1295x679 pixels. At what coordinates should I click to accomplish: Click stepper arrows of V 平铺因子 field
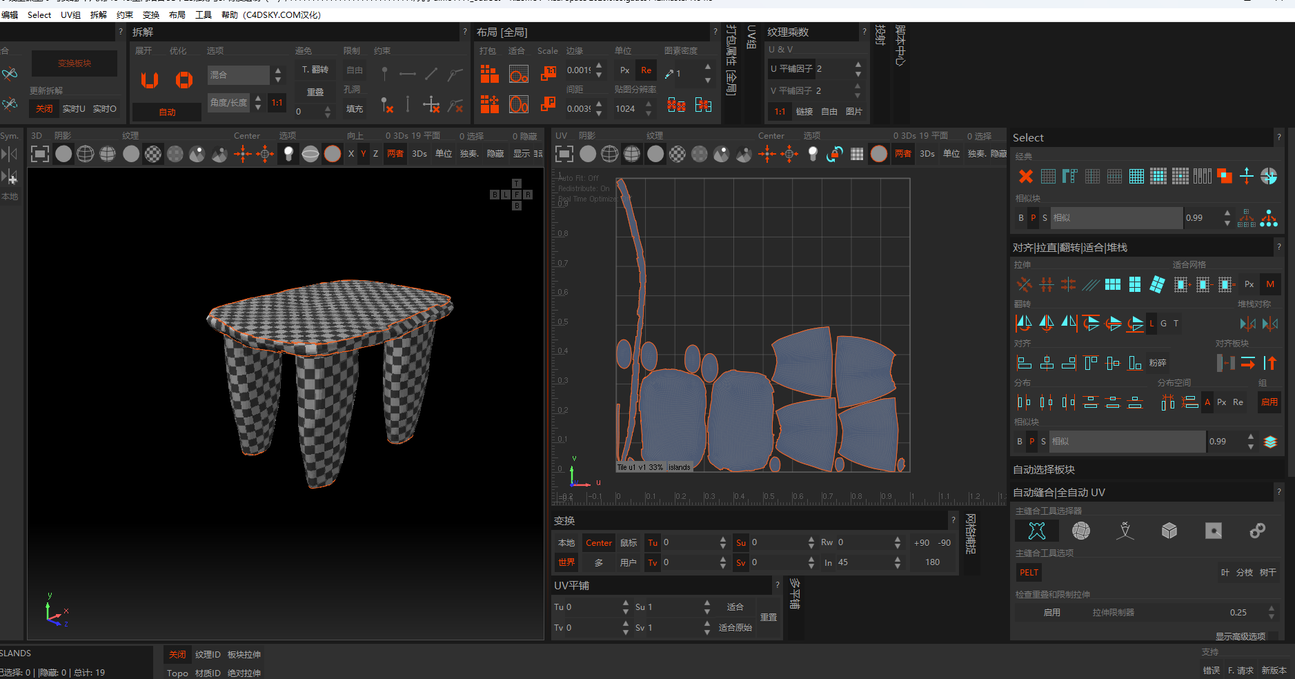[x=858, y=90]
